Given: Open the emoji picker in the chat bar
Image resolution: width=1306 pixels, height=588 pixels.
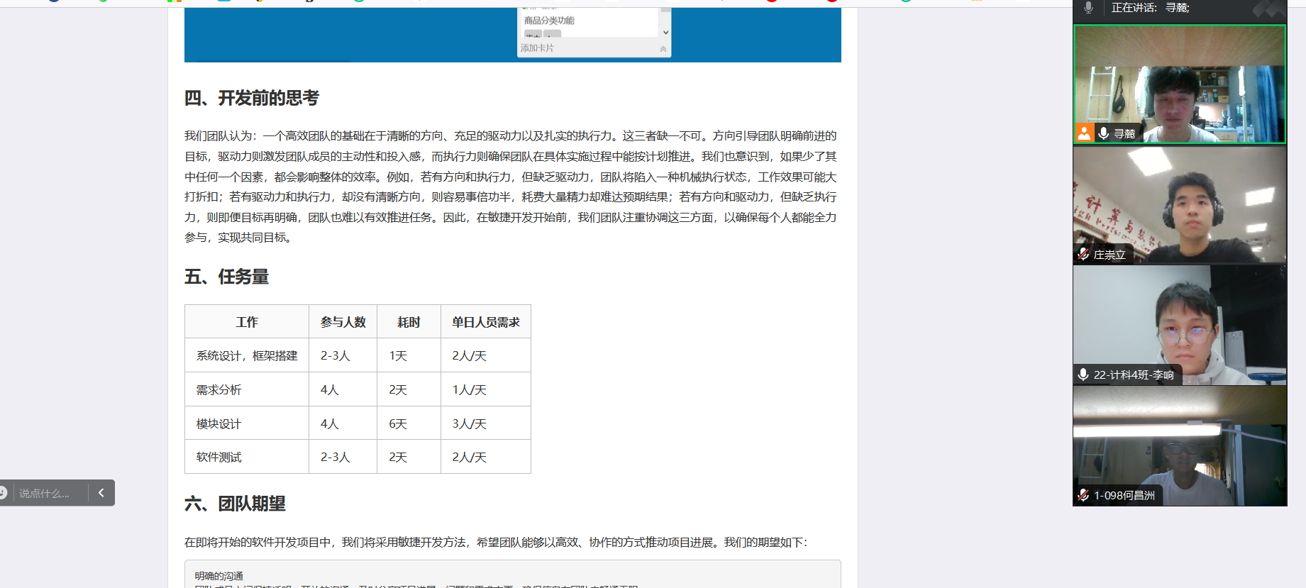Looking at the screenshot, I should click(3, 493).
